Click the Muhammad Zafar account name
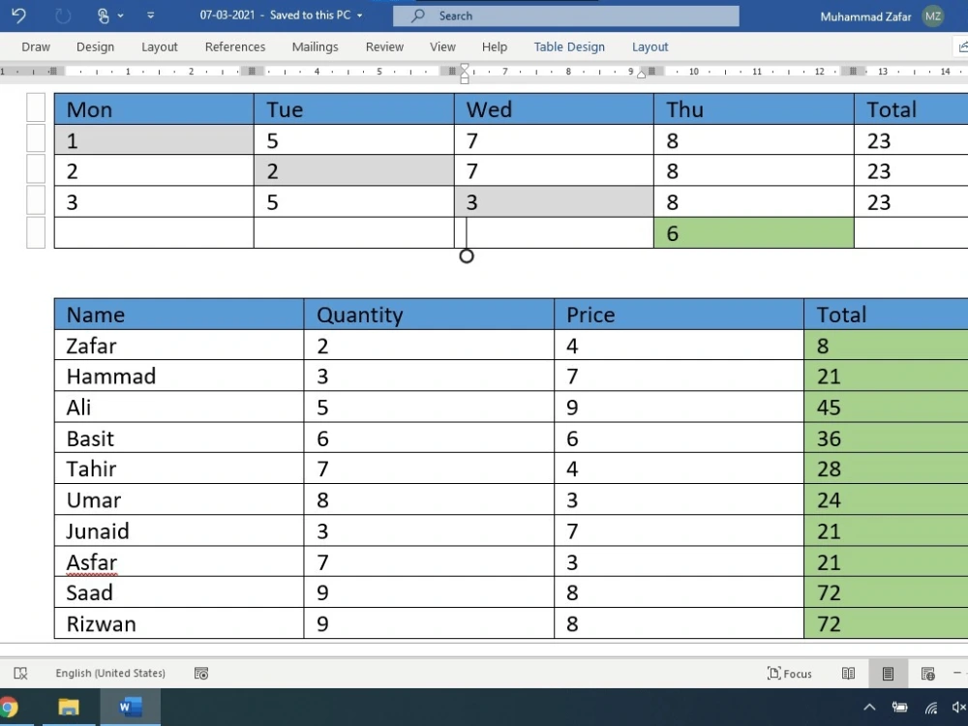Image resolution: width=968 pixels, height=726 pixels. click(864, 16)
